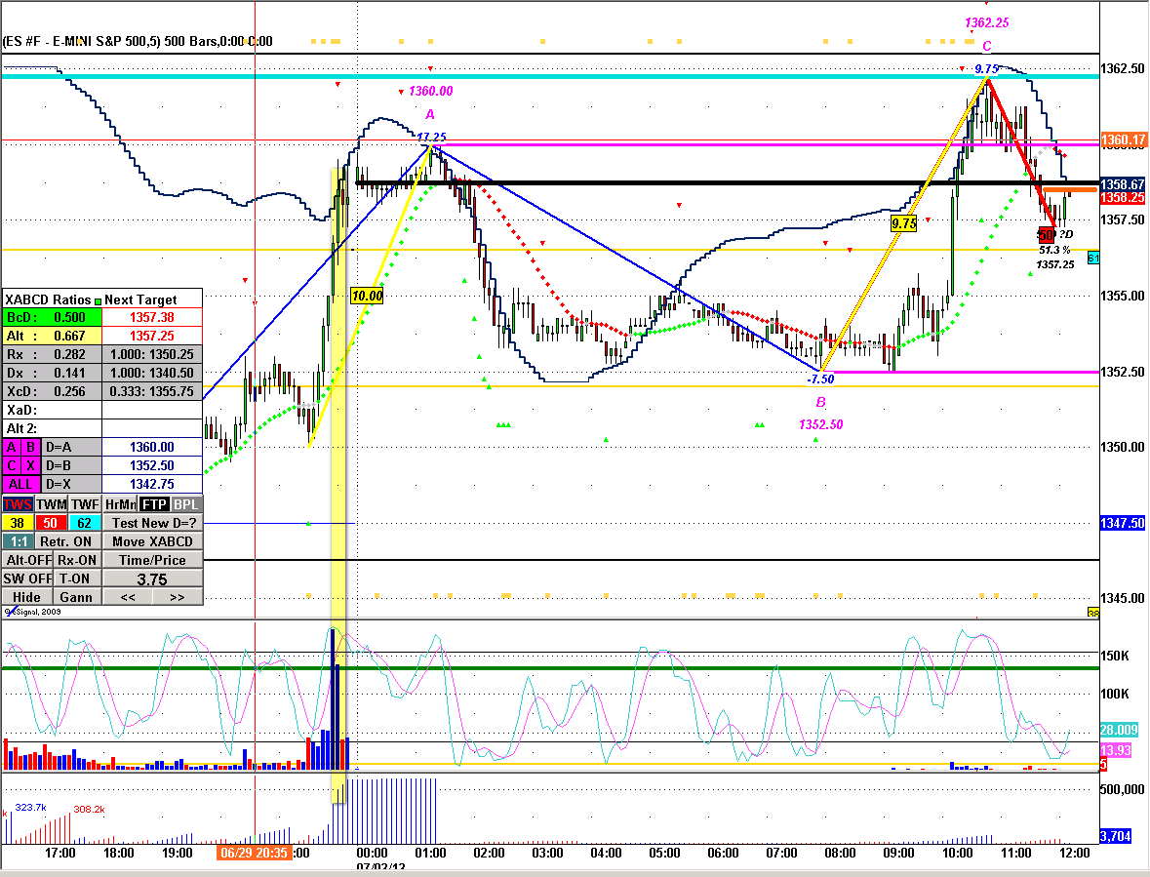The image size is (1150, 877).
Task: Click the 3.75 value field
Action: [152, 578]
